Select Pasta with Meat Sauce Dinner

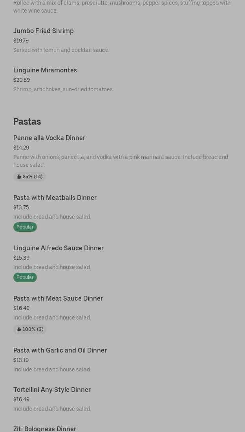tap(58, 298)
